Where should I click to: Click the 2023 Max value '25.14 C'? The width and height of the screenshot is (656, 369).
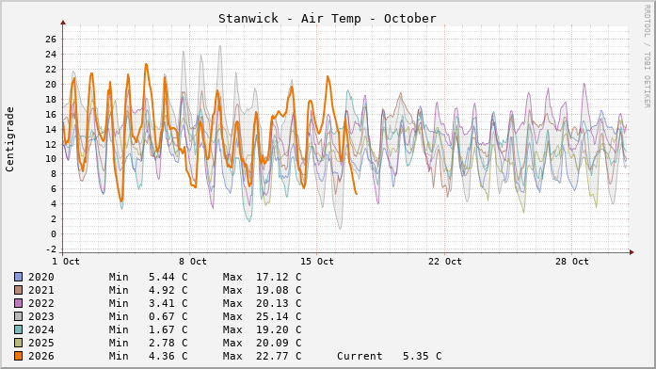(x=279, y=316)
